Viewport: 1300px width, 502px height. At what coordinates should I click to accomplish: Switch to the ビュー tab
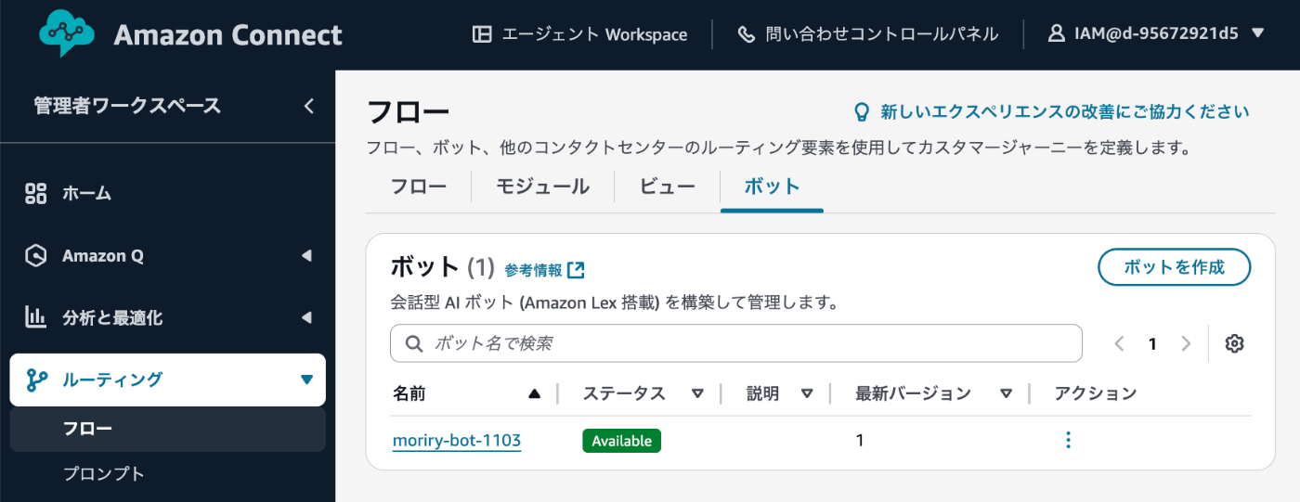[x=668, y=187]
